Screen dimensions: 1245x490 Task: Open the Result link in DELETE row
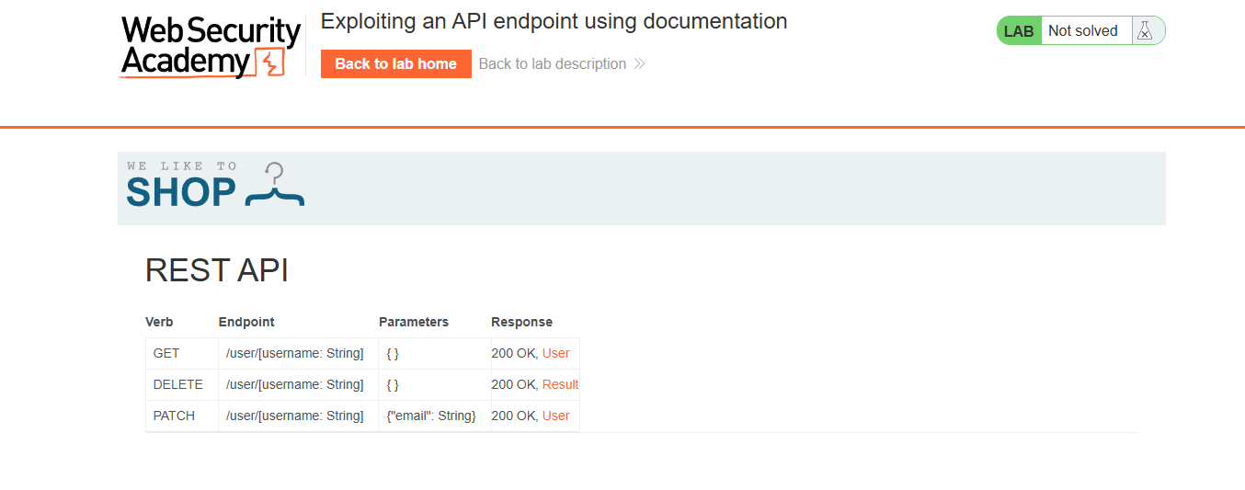click(560, 384)
